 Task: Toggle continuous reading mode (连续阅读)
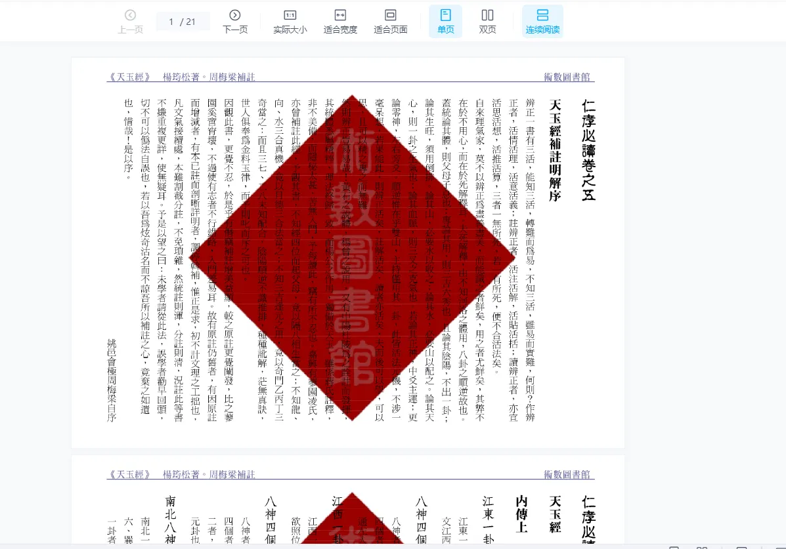pos(543,22)
